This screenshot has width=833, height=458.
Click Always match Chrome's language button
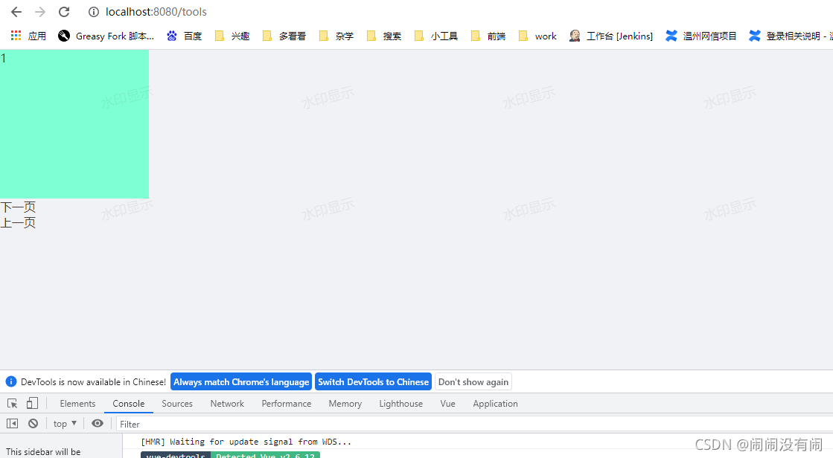tap(241, 382)
